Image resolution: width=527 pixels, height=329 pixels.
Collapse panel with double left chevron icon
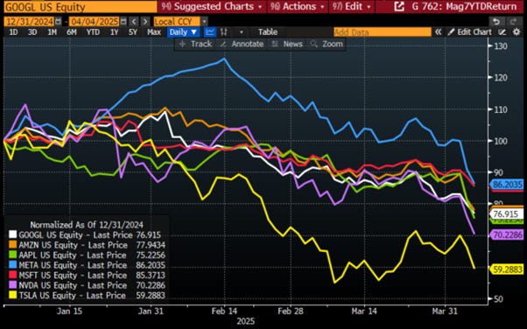(x=438, y=32)
